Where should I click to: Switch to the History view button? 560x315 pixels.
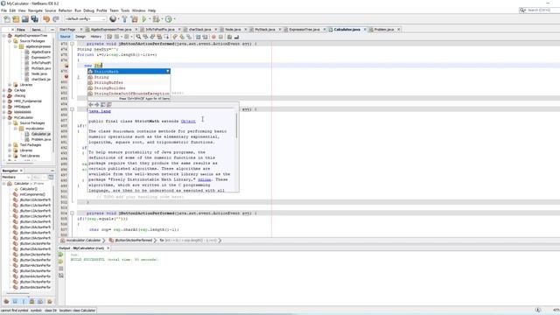95,37
